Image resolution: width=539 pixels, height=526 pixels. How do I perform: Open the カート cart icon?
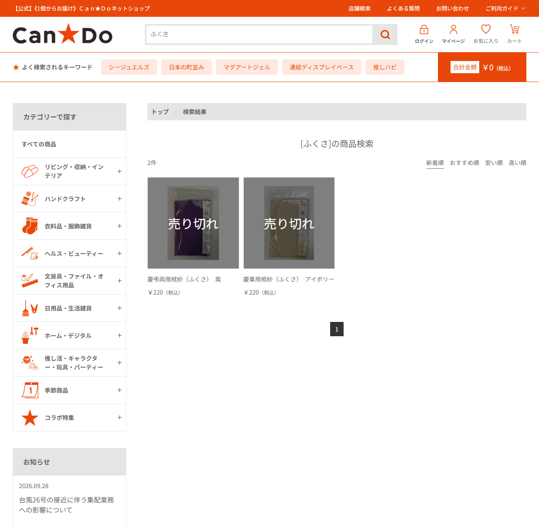tap(515, 29)
